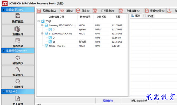Click the disk icon beside NISEC TCG-01
This screenshot has width=177, height=105.
pyautogui.click(x=46, y=46)
